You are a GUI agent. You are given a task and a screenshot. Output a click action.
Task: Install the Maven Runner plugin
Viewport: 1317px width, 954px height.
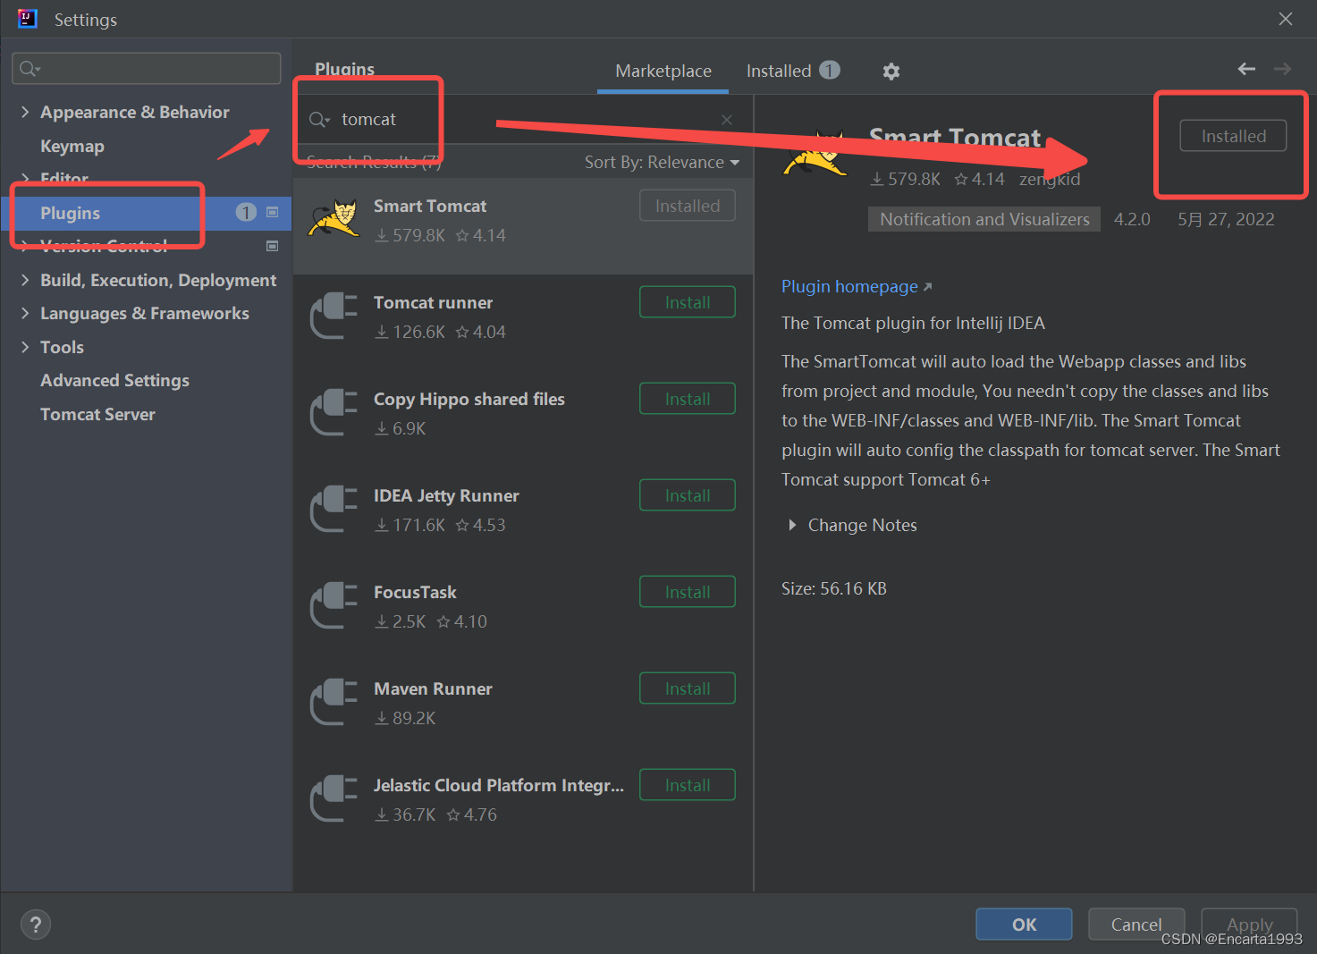pos(688,688)
